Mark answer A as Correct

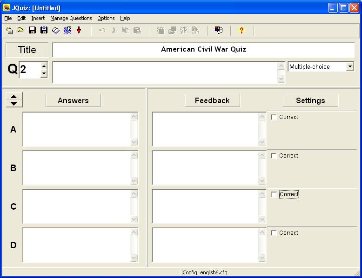point(274,117)
